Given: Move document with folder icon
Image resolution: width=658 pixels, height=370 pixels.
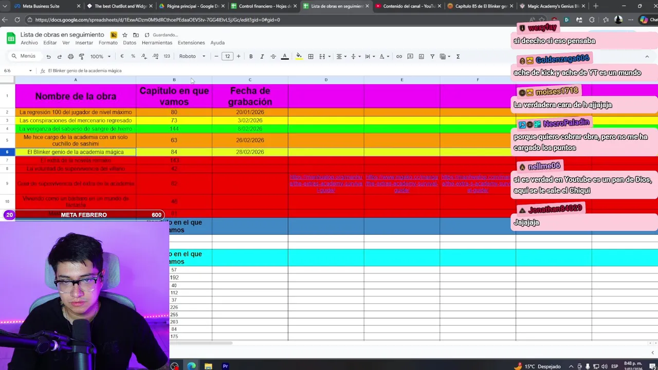Looking at the screenshot, I should tap(136, 35).
